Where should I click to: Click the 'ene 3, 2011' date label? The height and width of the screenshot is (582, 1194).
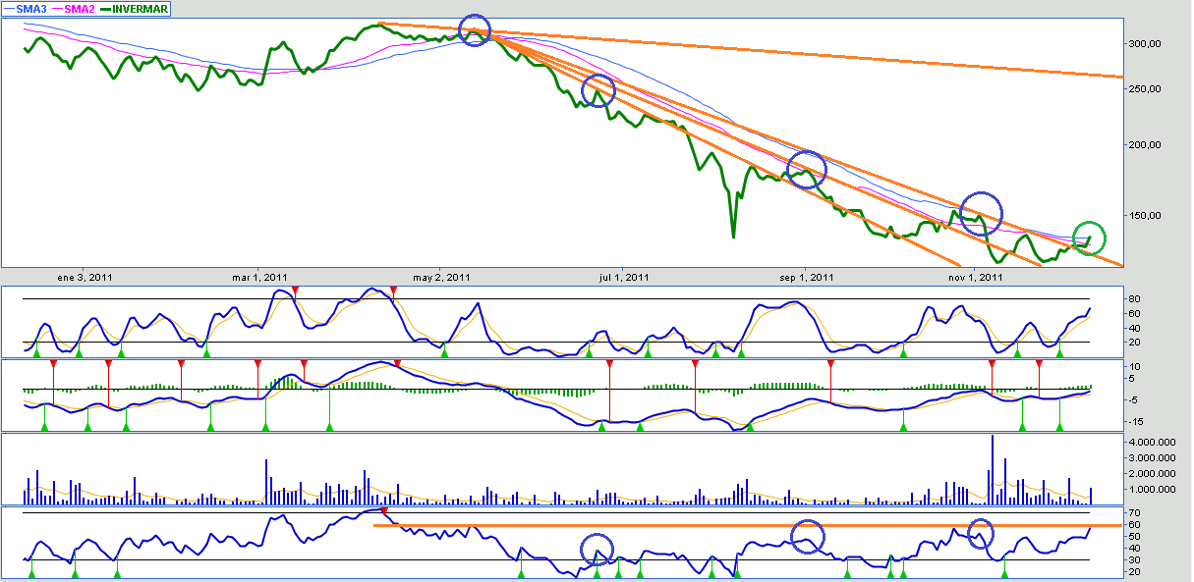pos(86,277)
